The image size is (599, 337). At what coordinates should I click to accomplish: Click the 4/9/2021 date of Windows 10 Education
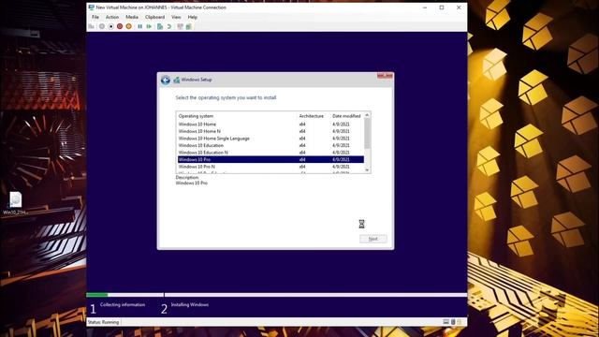coord(341,145)
